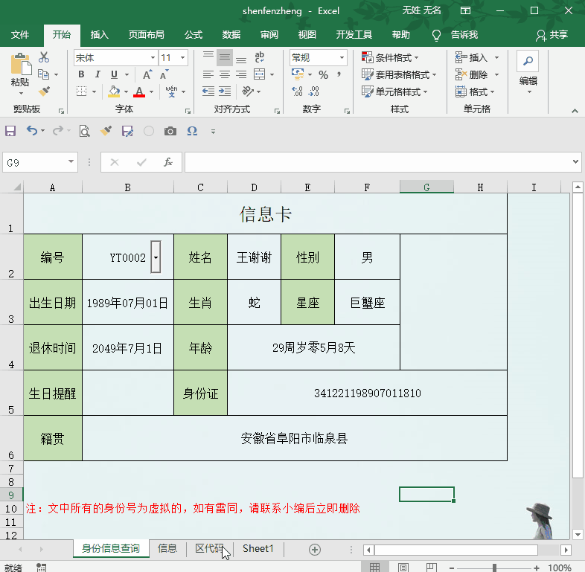The height and width of the screenshot is (572, 585).
Task: Increase font size with larger A icon
Action: (148, 74)
